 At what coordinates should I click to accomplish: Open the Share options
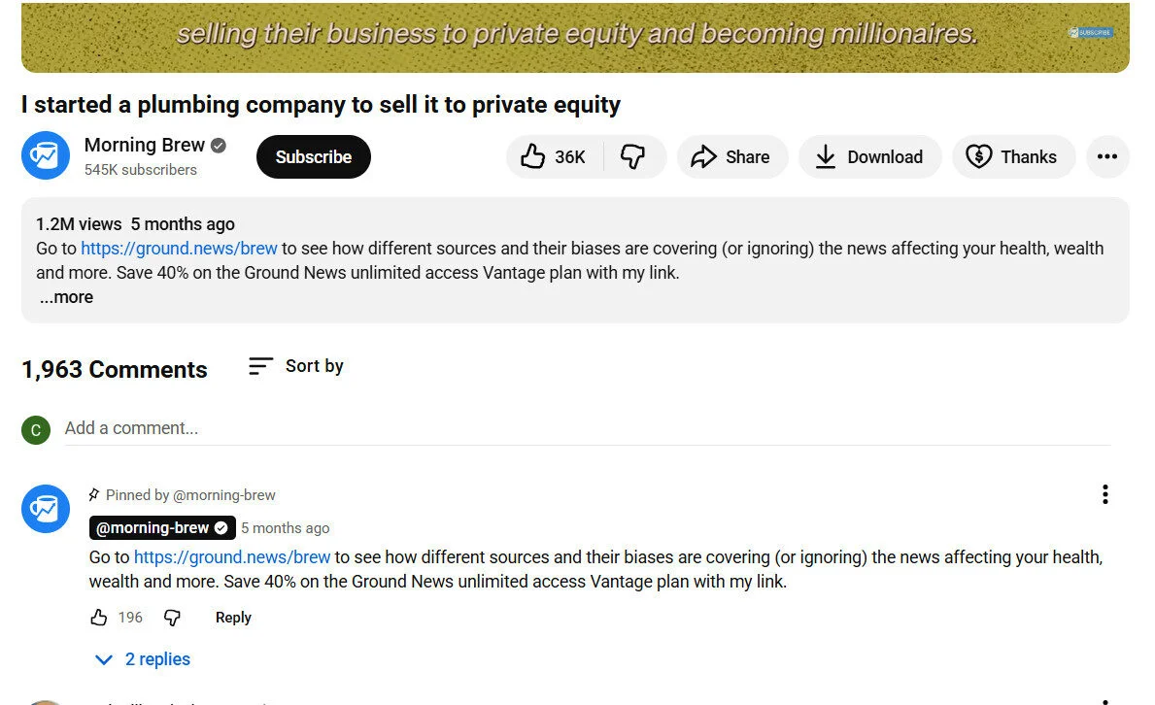tap(731, 156)
